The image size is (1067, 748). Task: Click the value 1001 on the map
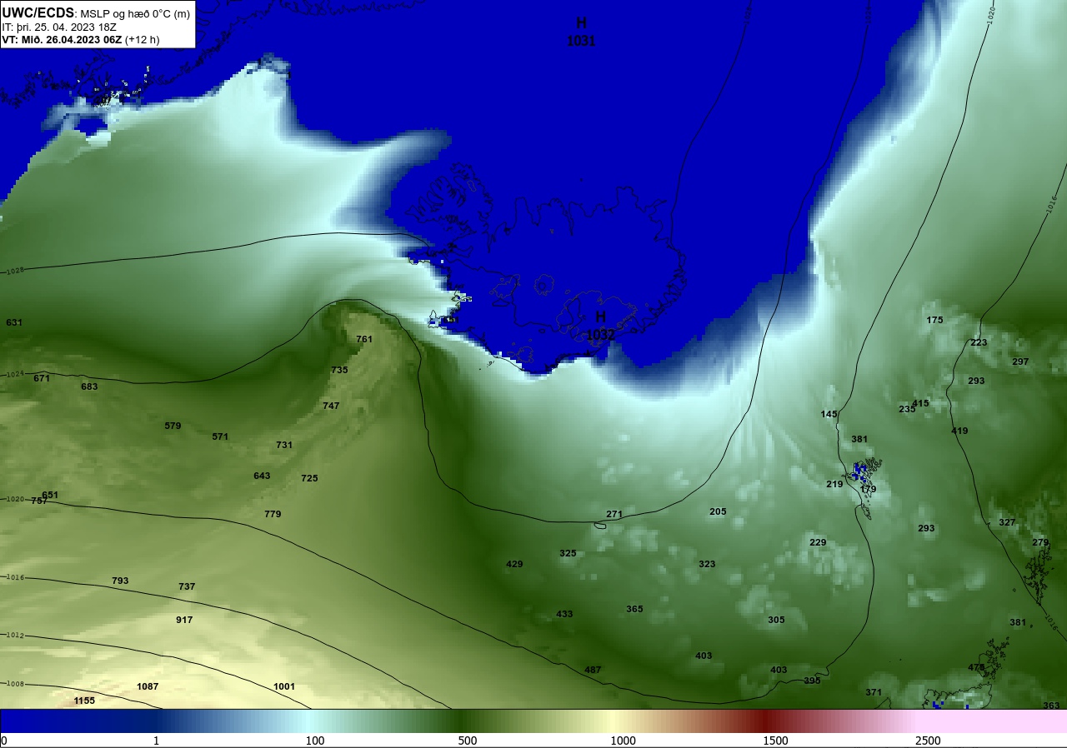click(x=284, y=686)
